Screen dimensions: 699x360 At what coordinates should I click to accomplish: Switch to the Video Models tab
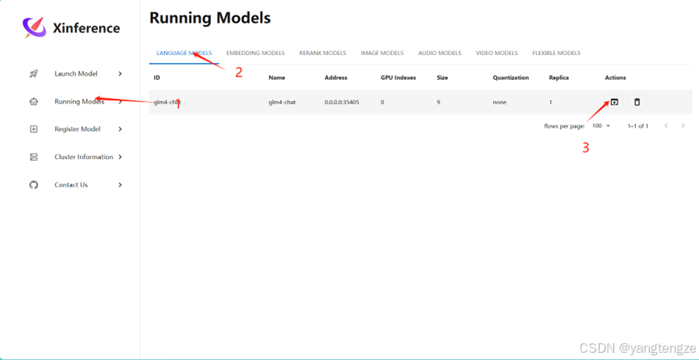coord(497,53)
